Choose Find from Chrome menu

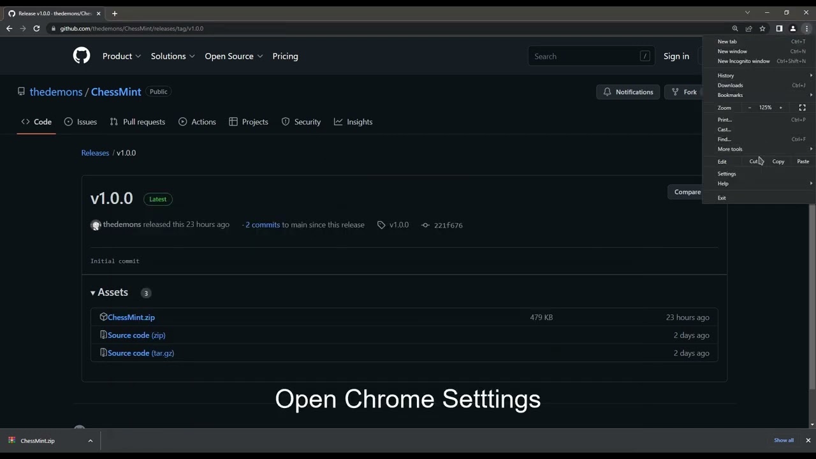(759, 139)
